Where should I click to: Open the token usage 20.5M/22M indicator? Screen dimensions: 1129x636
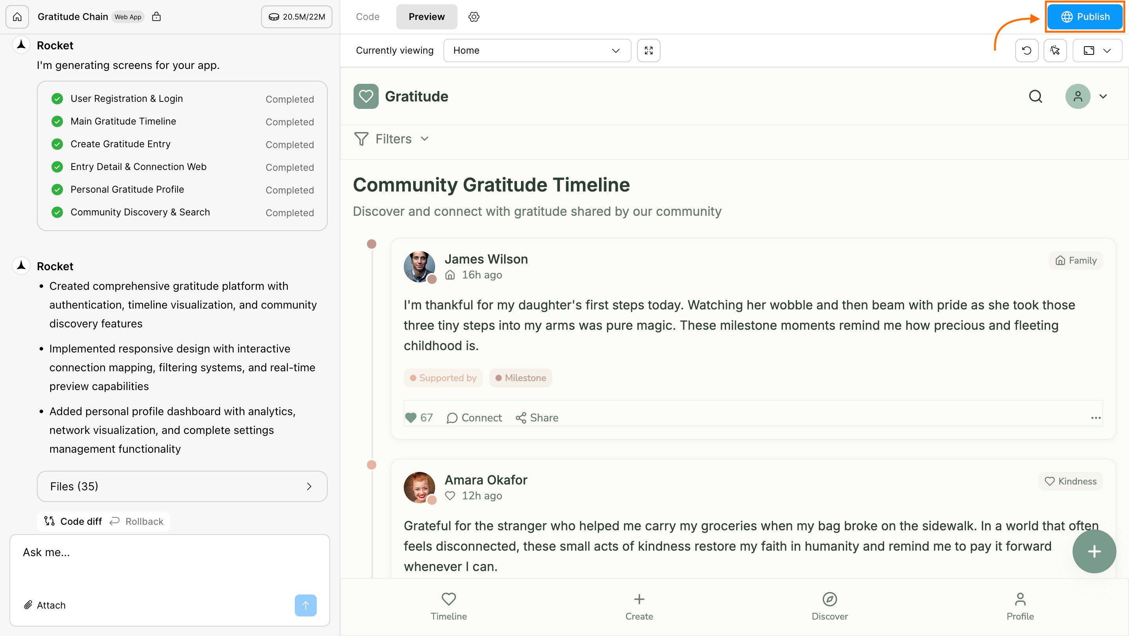(x=297, y=16)
